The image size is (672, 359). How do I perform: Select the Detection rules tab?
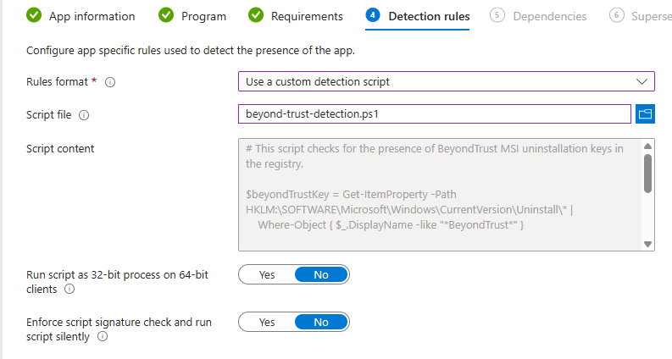point(418,16)
